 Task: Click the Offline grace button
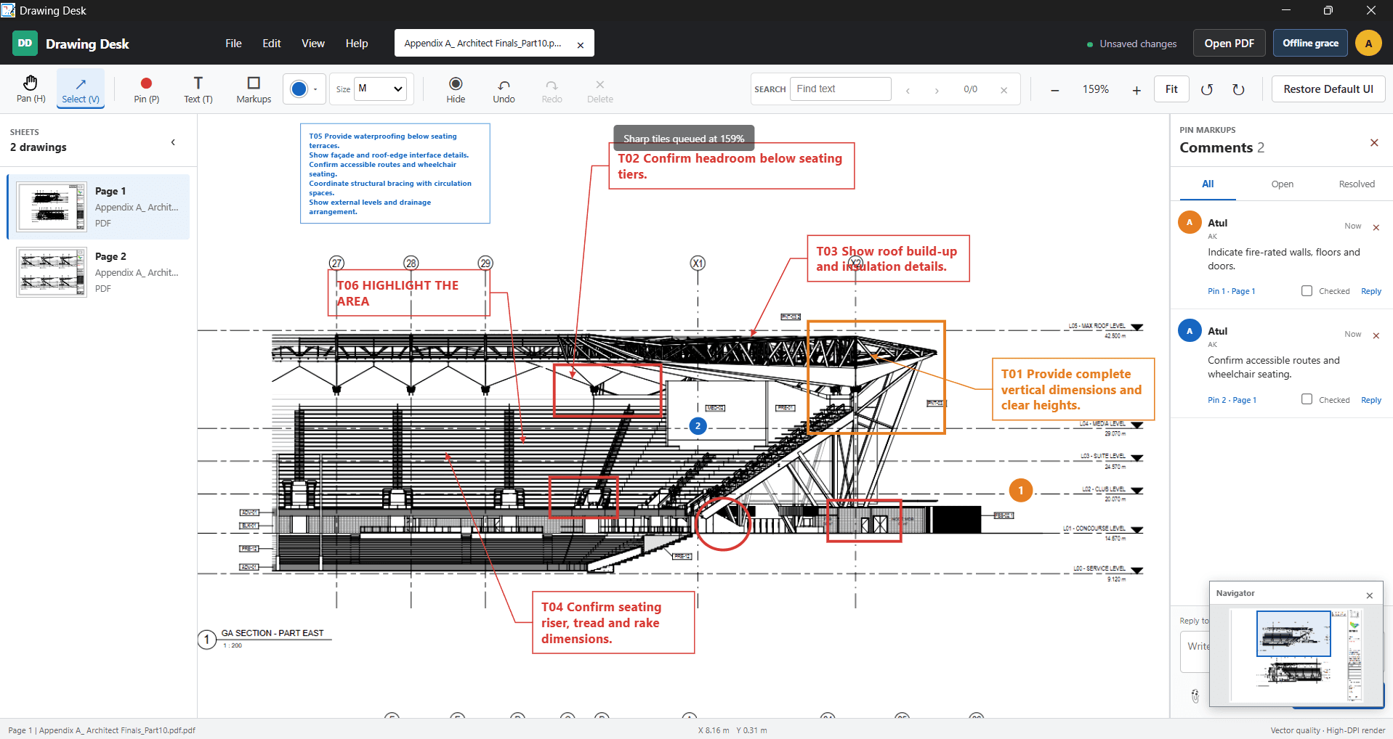1310,43
